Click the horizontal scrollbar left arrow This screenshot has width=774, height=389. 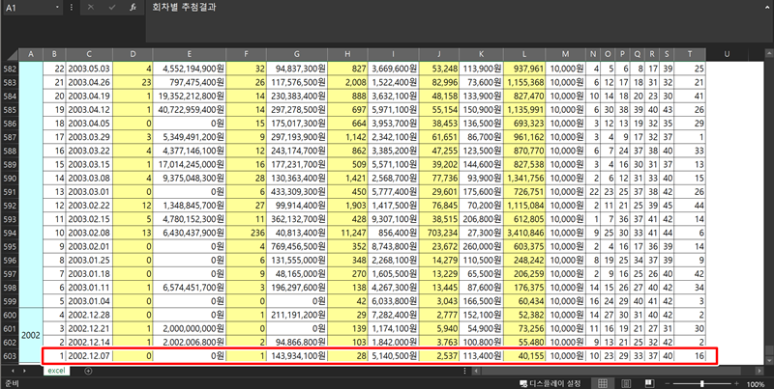(x=477, y=371)
